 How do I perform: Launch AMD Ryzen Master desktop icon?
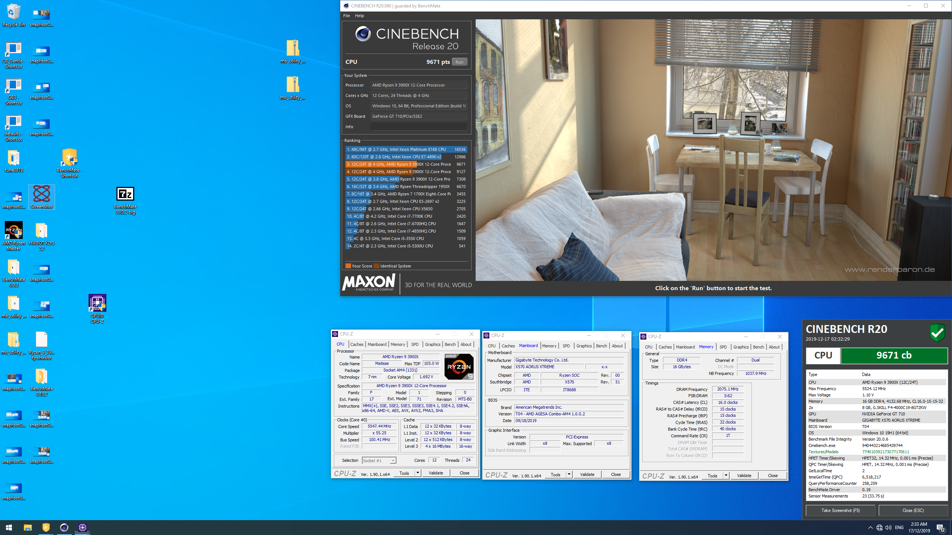coord(13,236)
